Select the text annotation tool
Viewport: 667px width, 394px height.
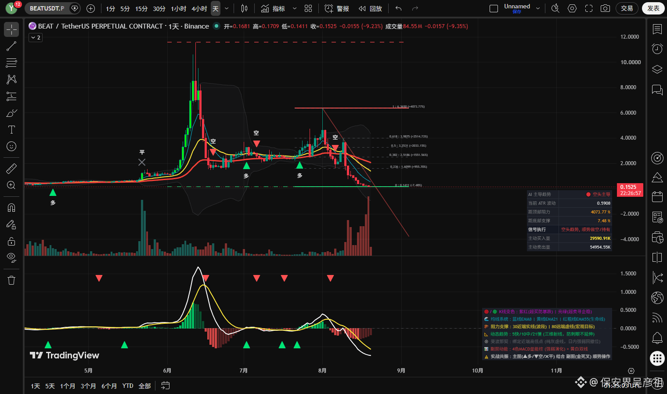point(11,130)
